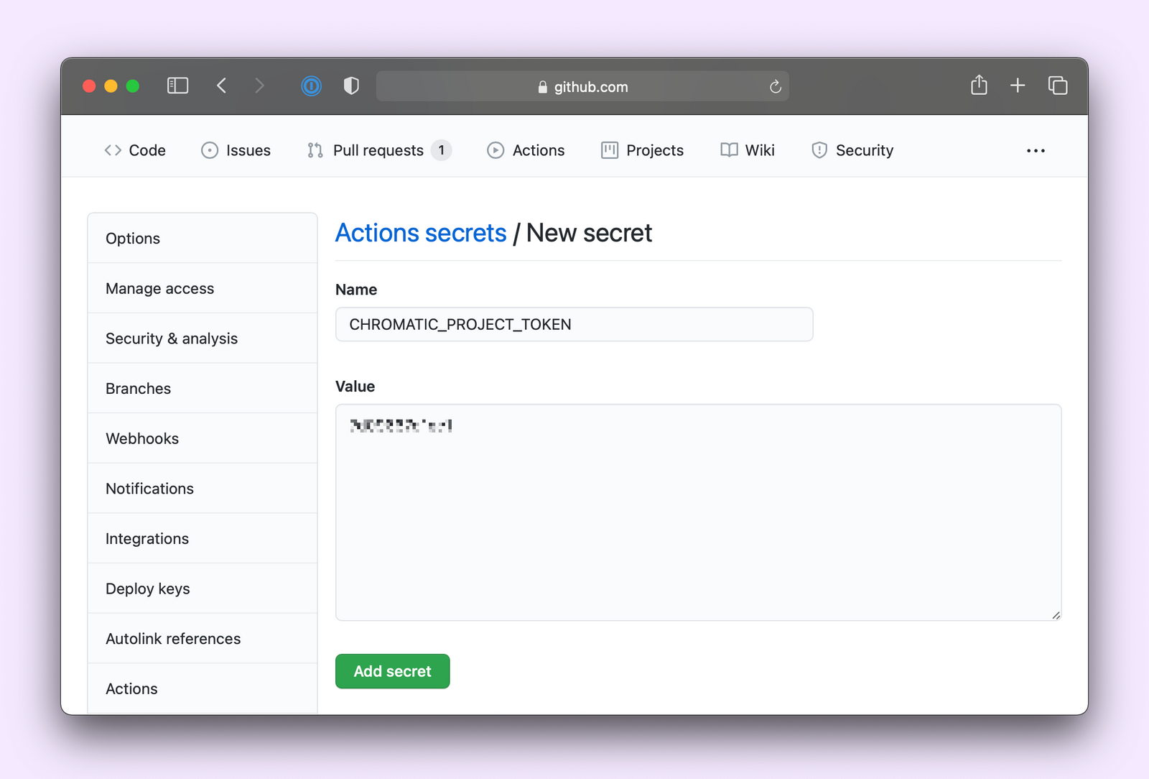Viewport: 1149px width, 779px height.
Task: Toggle the Safari sidebar
Action: click(x=177, y=86)
